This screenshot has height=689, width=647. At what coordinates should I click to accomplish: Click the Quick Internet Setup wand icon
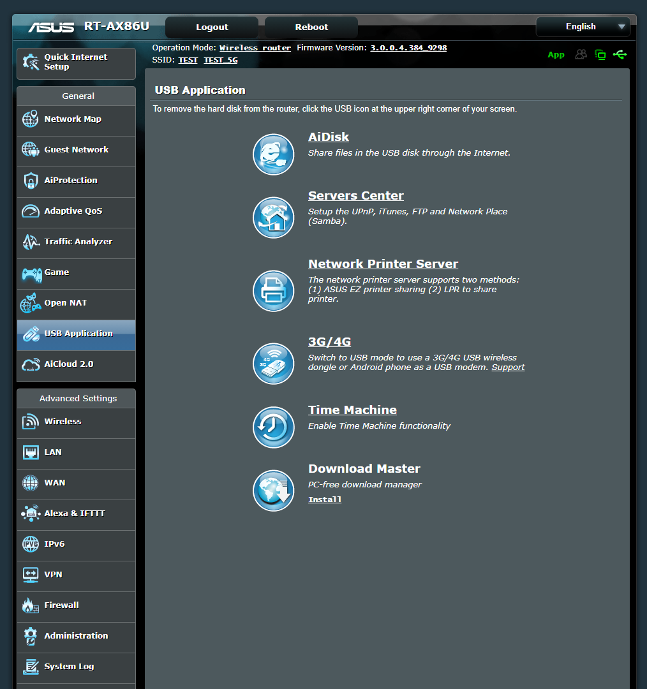tap(31, 62)
